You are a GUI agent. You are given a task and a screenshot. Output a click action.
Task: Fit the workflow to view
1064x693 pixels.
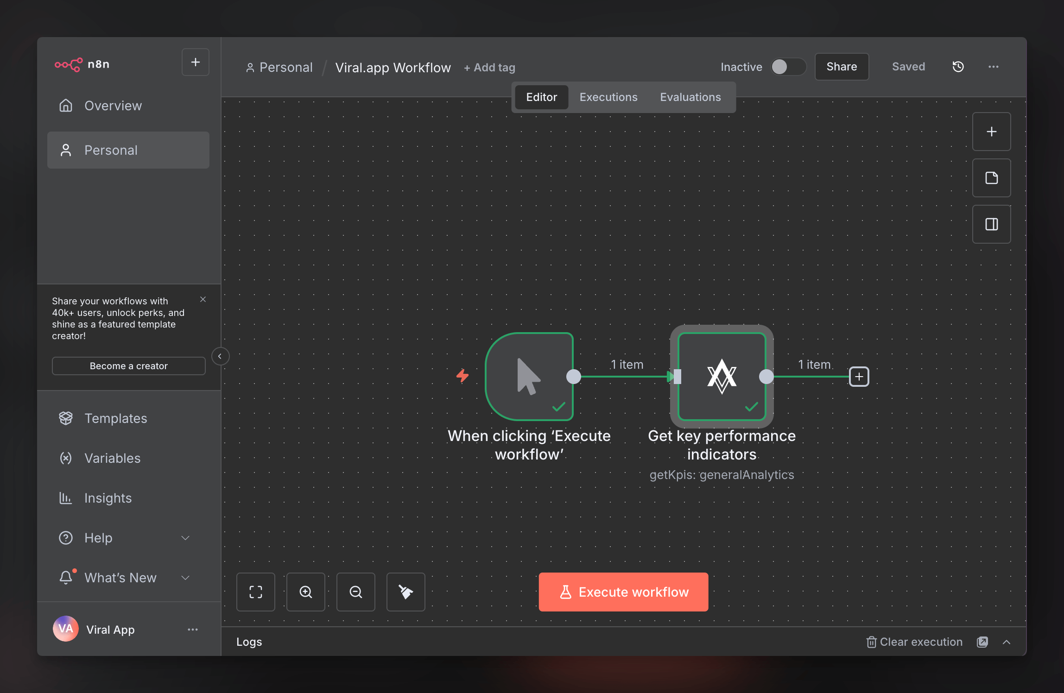pyautogui.click(x=255, y=592)
